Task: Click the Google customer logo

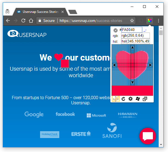Action: pos(34,114)
